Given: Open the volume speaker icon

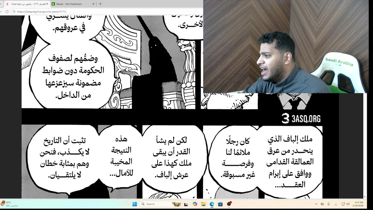Looking at the screenshot, I should 348,204.
